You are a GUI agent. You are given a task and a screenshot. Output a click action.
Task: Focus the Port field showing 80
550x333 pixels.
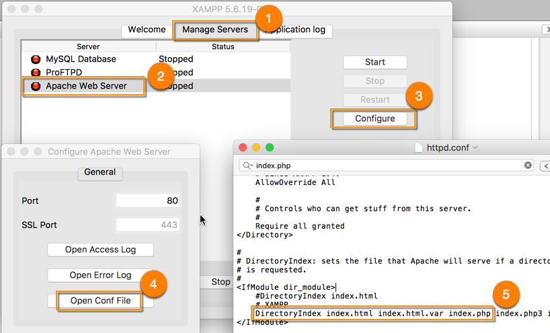(148, 200)
